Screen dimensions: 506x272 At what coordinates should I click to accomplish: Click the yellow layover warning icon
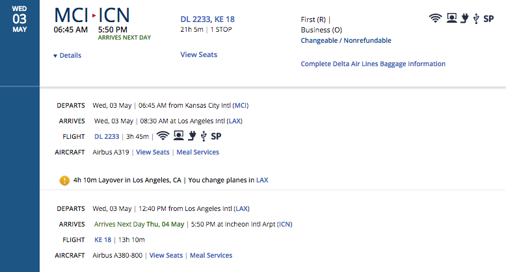(x=64, y=180)
